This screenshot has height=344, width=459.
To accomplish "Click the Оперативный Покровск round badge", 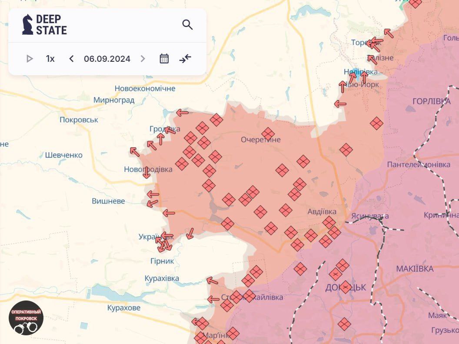I will 26,318.
